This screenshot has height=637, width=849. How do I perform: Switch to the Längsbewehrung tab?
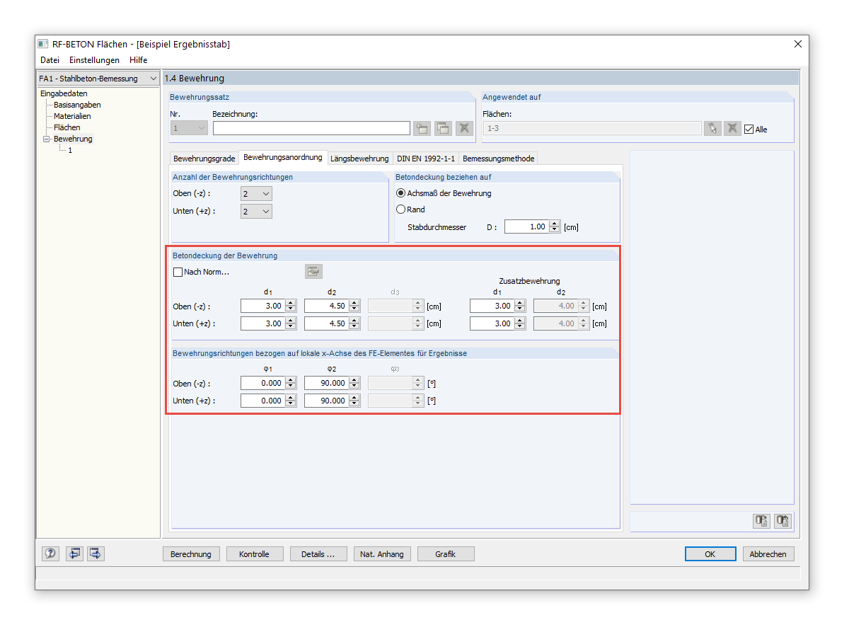[359, 159]
